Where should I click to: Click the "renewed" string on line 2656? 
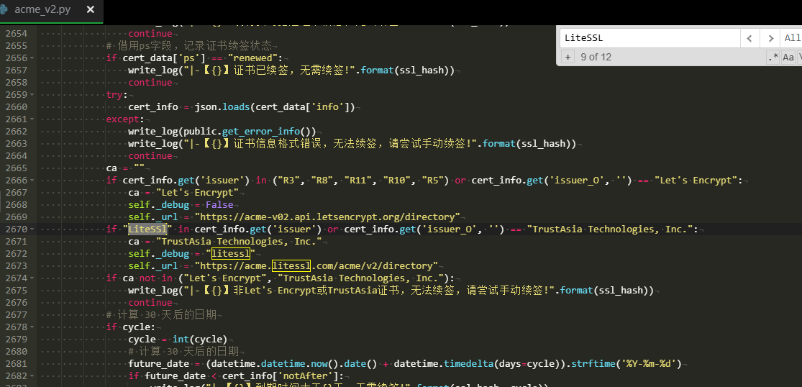252,58
